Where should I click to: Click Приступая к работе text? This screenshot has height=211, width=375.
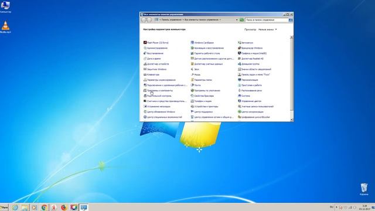click(x=251, y=85)
